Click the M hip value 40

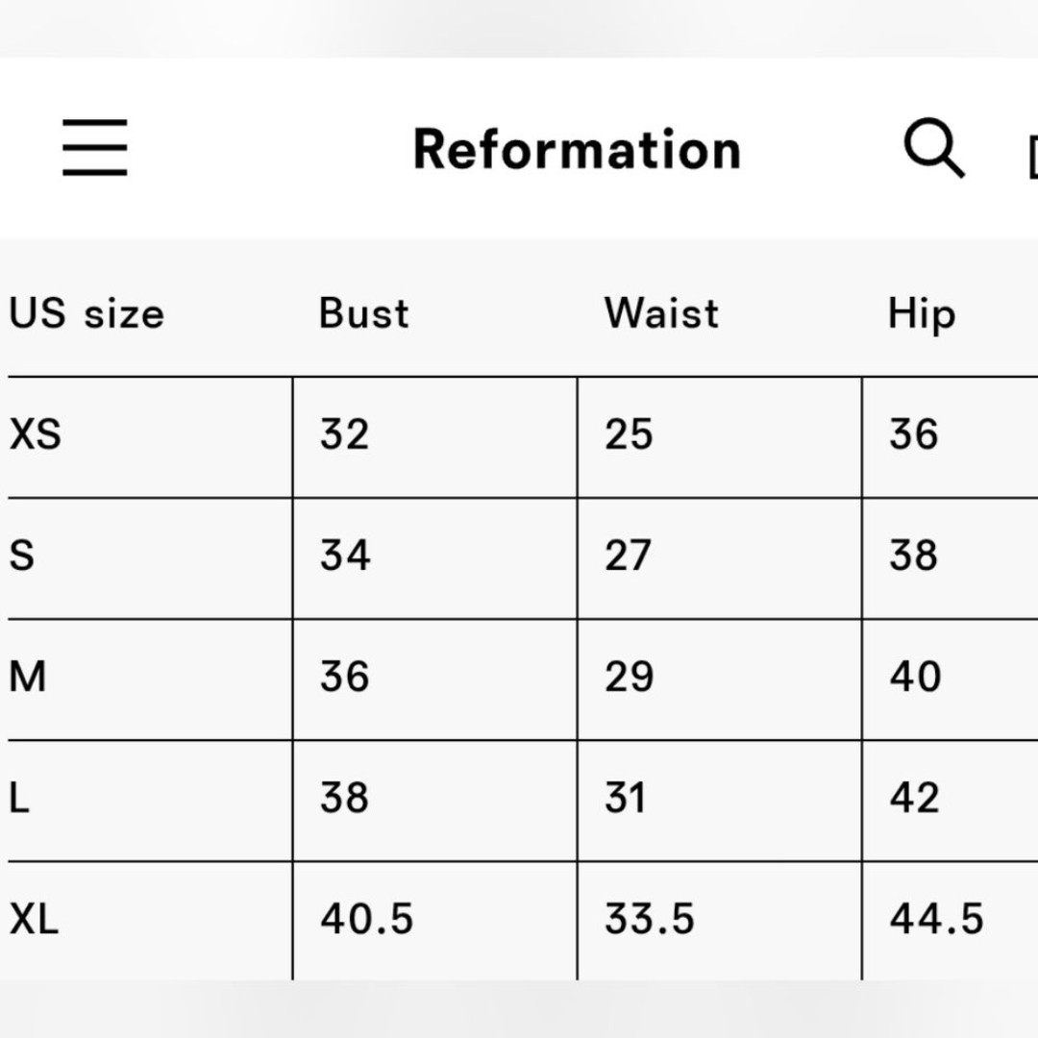(x=915, y=677)
